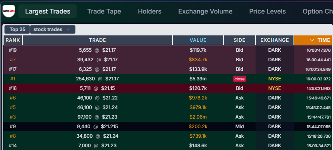This screenshot has height=150, width=333.
Task: Select rank #19 cell
Action: pos(13,50)
